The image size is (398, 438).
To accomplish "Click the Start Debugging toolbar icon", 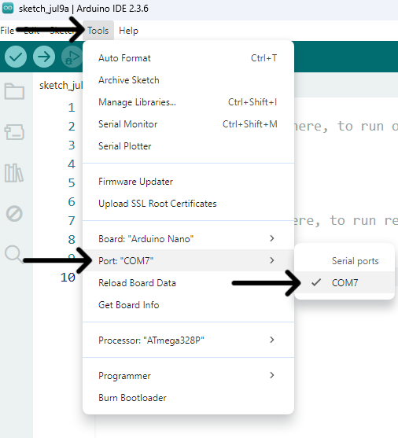I will pos(72,57).
